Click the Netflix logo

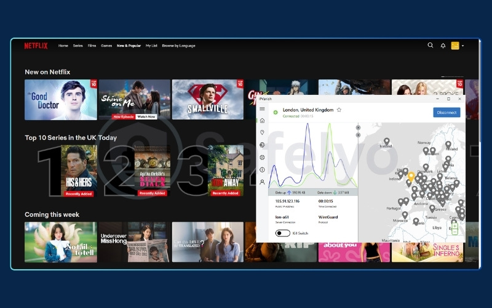[36, 46]
